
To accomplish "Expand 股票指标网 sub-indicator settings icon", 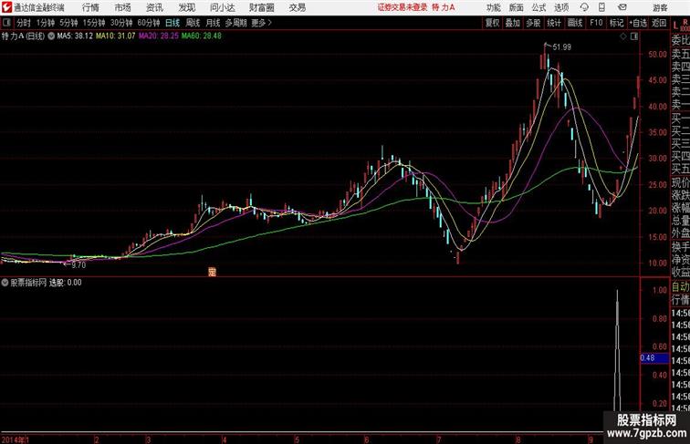I will (5, 283).
